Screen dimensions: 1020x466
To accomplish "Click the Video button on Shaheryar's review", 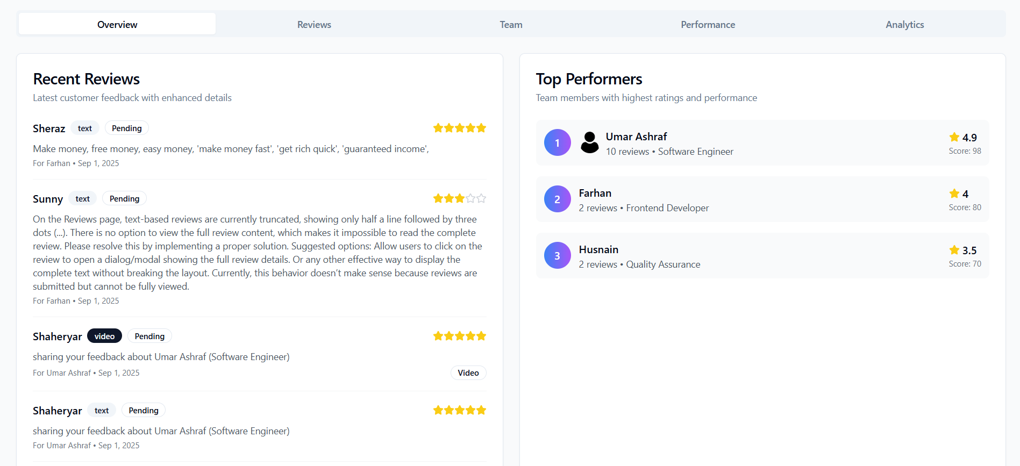I will tap(468, 372).
